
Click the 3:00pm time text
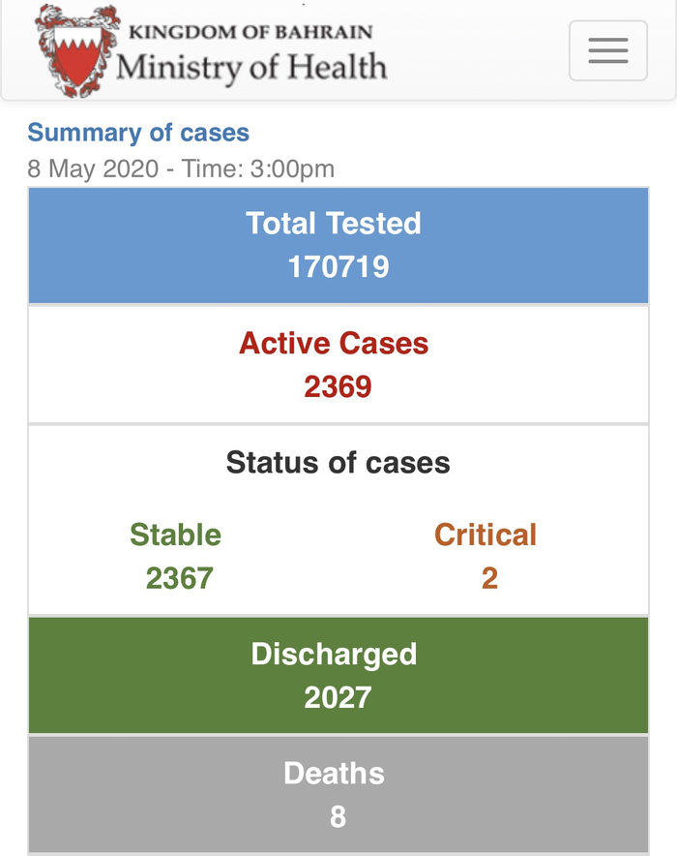tap(292, 168)
